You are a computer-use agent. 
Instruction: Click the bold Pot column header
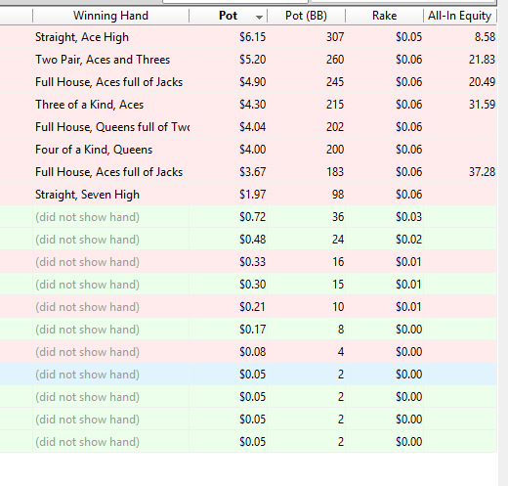coord(228,16)
